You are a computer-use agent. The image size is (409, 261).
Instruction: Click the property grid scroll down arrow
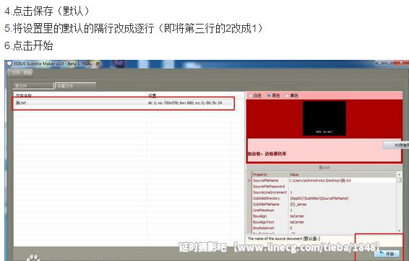(x=399, y=230)
